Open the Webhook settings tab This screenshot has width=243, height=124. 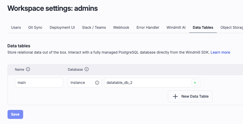tap(121, 27)
